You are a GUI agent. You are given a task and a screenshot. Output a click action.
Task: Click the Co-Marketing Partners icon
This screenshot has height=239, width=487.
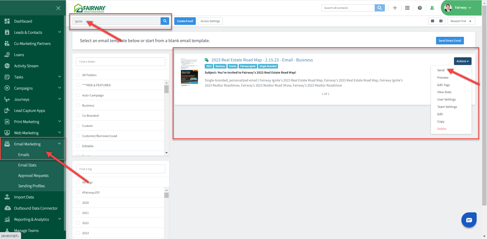point(7,44)
